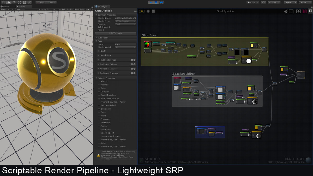Click the focus-on-selection plus icon
This screenshot has width=313, height=176.
[298, 11]
